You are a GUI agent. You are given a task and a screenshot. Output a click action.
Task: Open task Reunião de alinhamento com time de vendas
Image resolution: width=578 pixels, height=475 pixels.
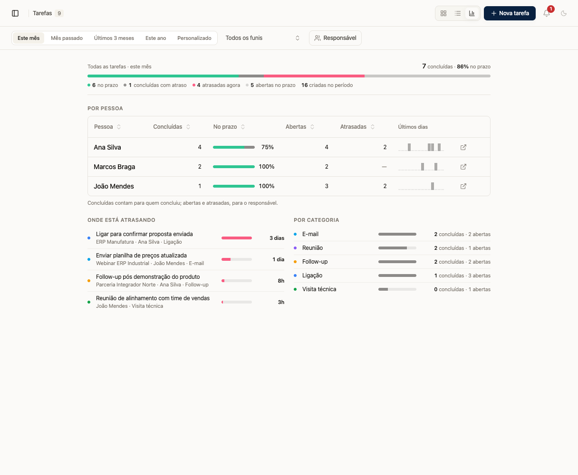[186, 302]
